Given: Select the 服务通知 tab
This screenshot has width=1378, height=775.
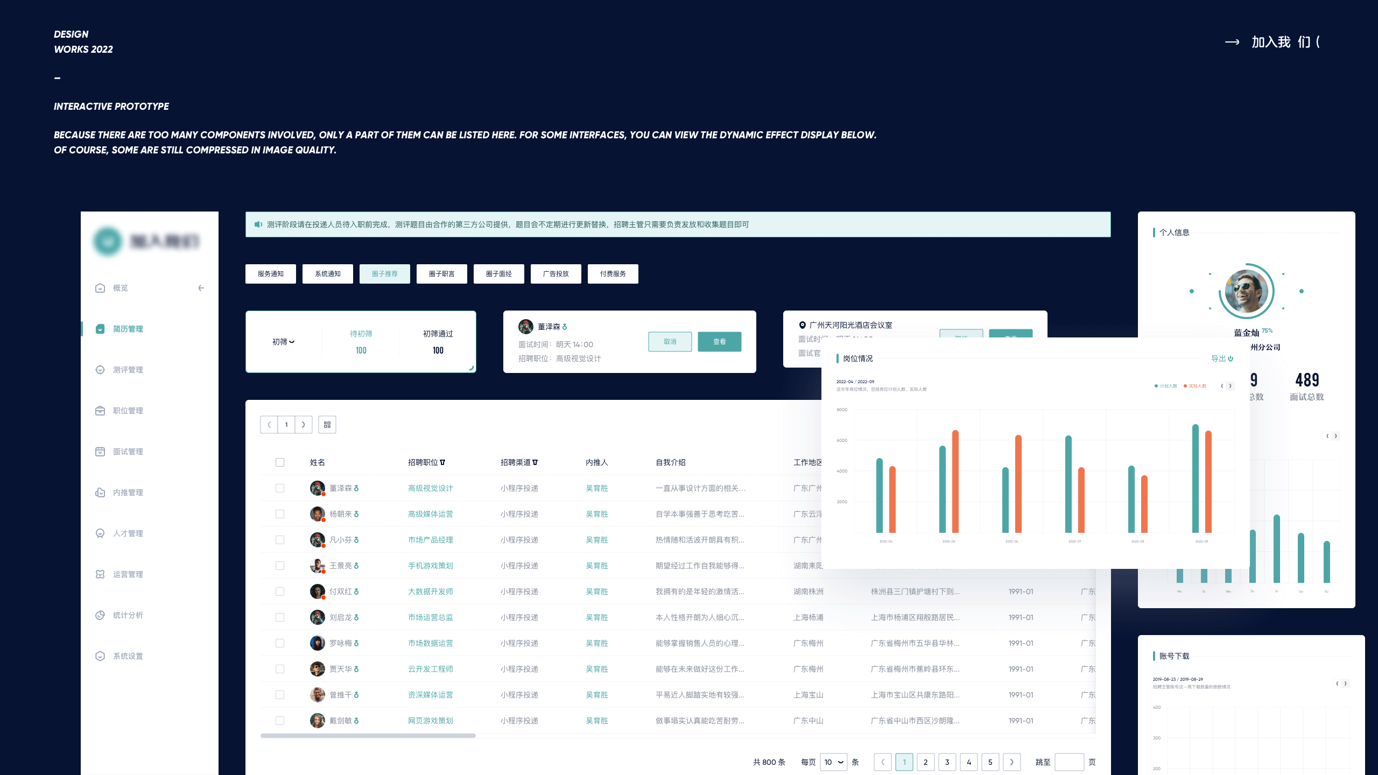Looking at the screenshot, I should click(x=271, y=274).
